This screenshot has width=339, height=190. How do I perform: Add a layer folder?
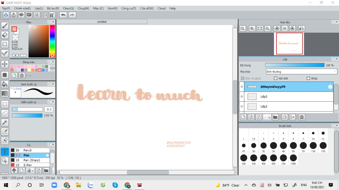tap(275, 117)
